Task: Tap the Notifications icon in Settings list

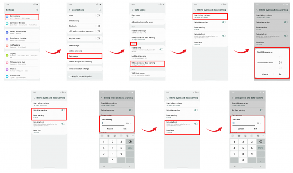Action: click(7, 46)
